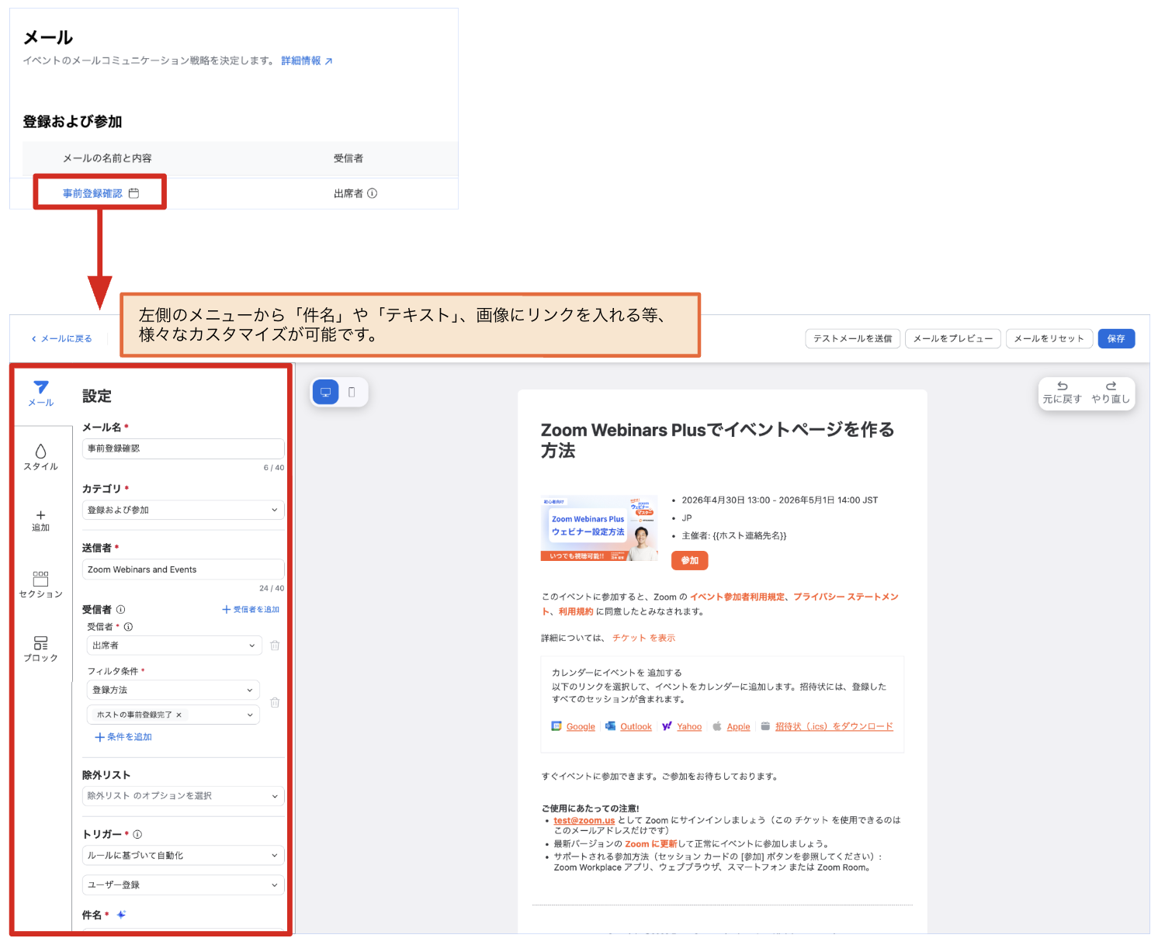Click the webinar thumbnail image in preview
Viewport: 1158px width, 945px height.
(599, 528)
